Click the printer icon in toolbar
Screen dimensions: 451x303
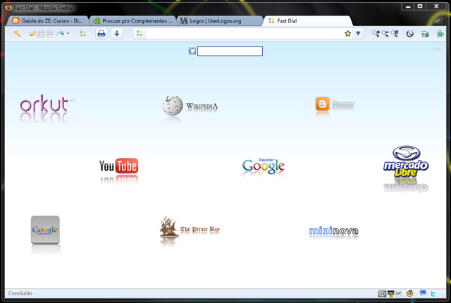tap(101, 34)
